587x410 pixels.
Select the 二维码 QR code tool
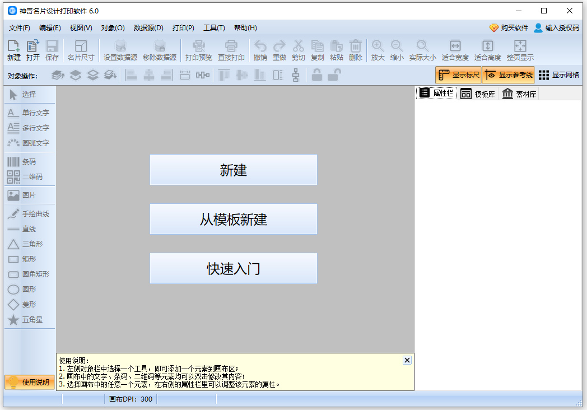point(26,176)
